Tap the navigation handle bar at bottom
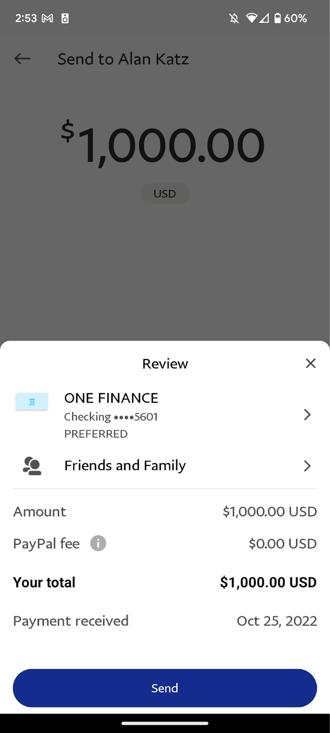 (165, 723)
